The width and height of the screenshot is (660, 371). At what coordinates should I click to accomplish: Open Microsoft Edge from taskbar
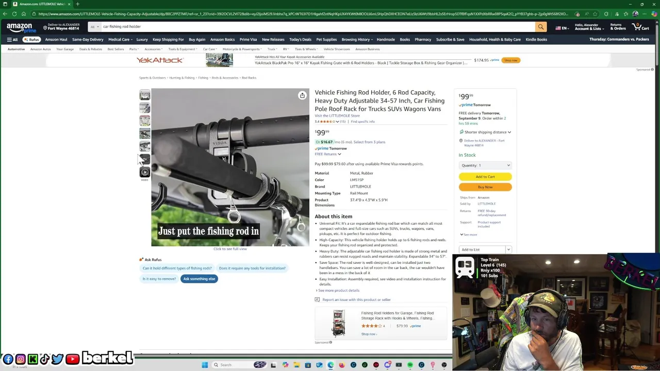(331, 365)
